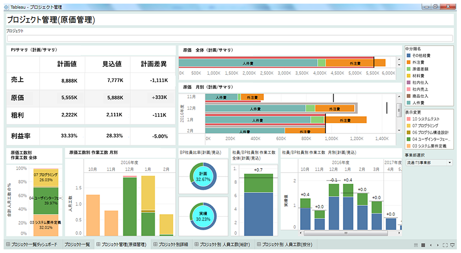
Task: Click grid icon on プロジェクト一覧ダッシュボード tab
Action: [x=8, y=244]
